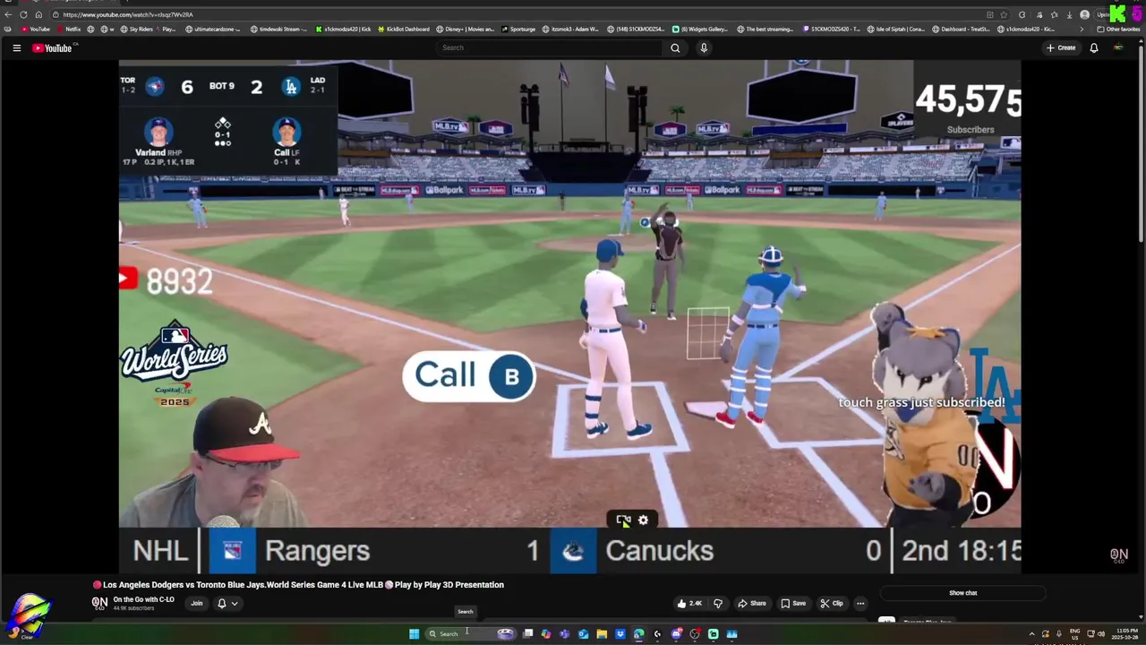
Task: Open the taskbar clock showing 11:05 PM
Action: click(x=1126, y=633)
